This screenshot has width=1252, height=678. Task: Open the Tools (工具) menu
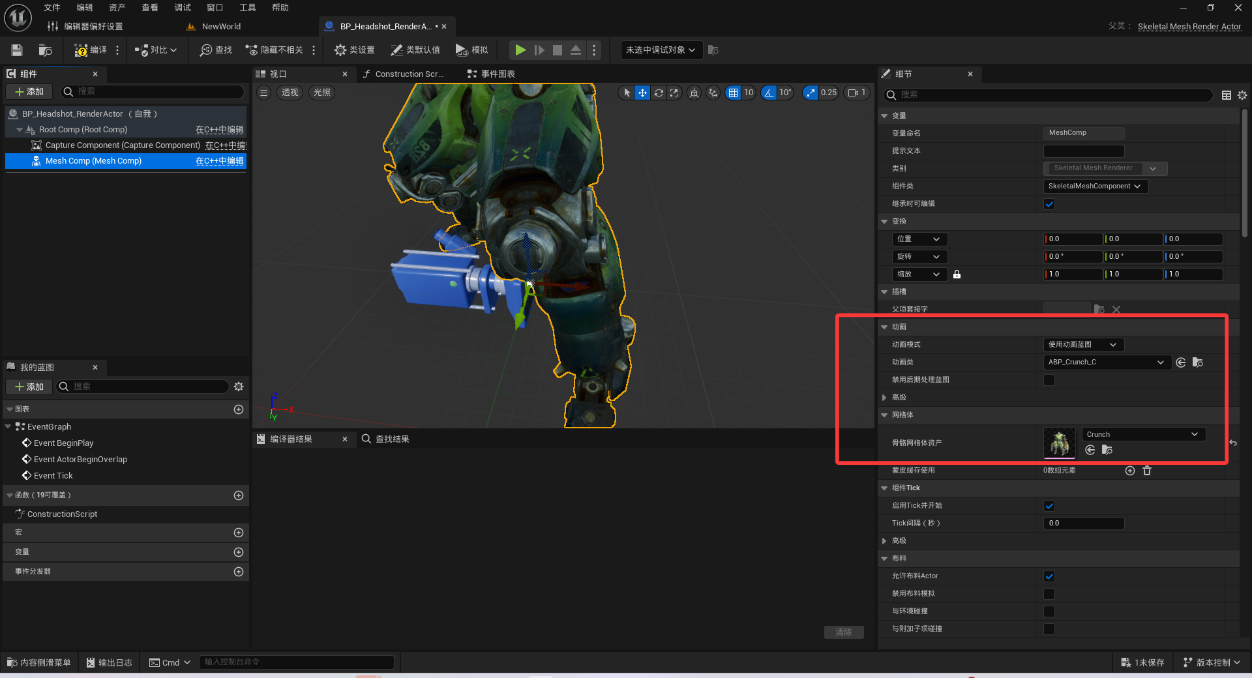click(x=248, y=8)
